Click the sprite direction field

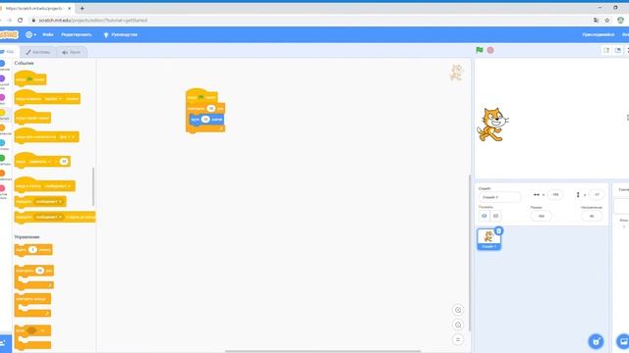tap(592, 216)
